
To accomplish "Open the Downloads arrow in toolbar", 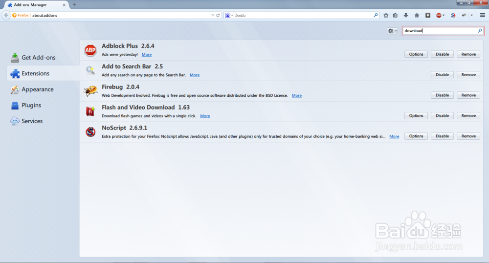I will pyautogui.click(x=406, y=15).
